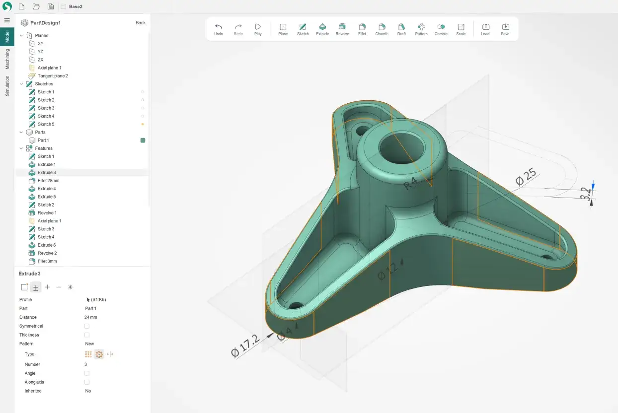Select Axial plane 1 under Planes
The width and height of the screenshot is (618, 413).
pos(50,68)
